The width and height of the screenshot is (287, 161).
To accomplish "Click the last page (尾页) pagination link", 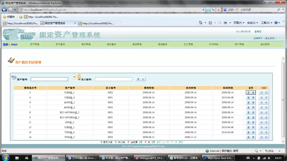I will pos(181,142).
